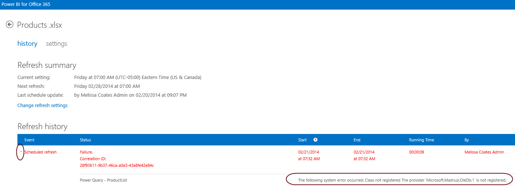
Task: Click the back arrow next to Products .xlsx
Action: [10, 25]
